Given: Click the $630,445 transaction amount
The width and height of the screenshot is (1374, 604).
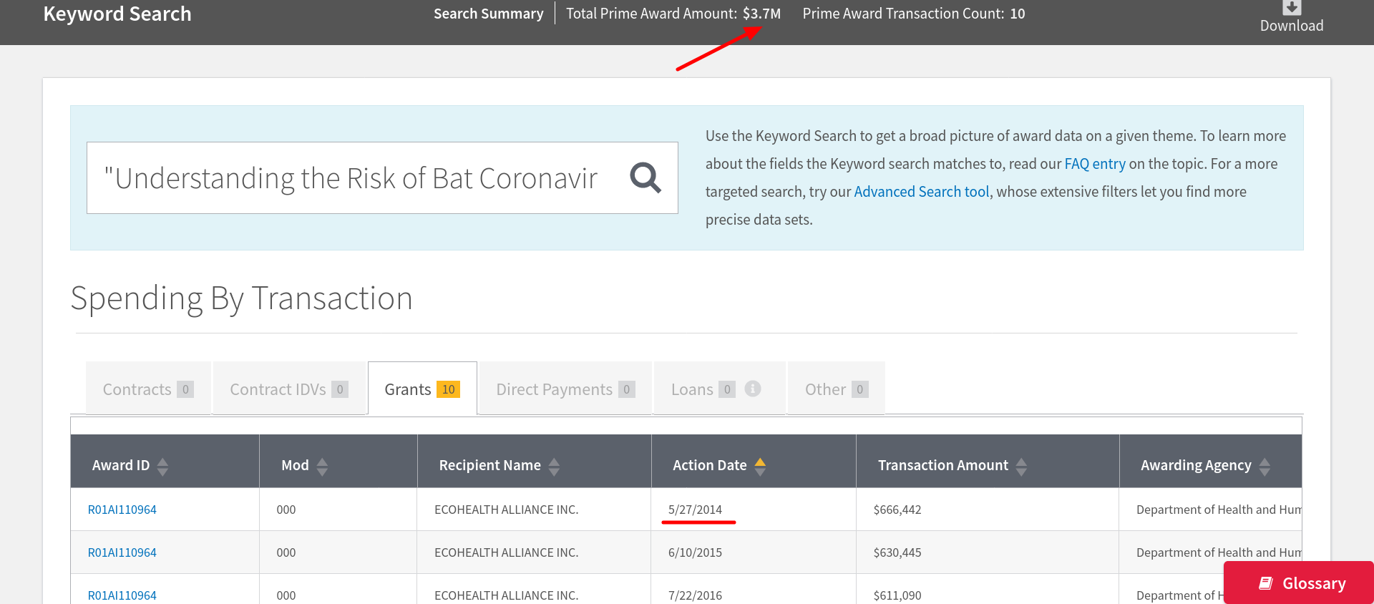Looking at the screenshot, I should click(897, 552).
